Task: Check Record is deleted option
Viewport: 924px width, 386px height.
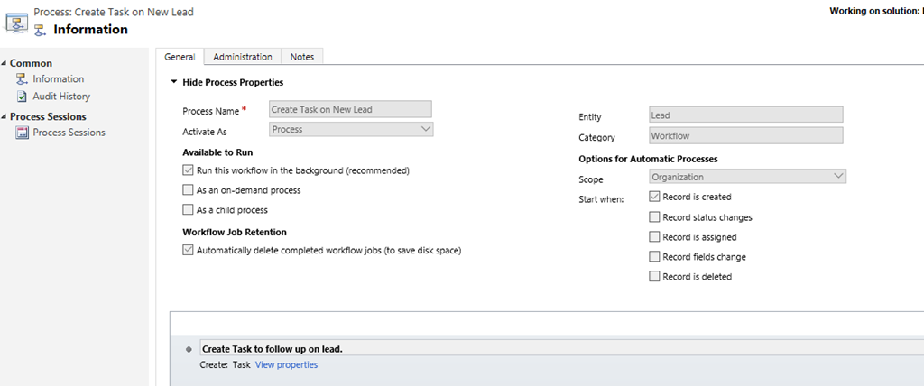Action: point(654,277)
